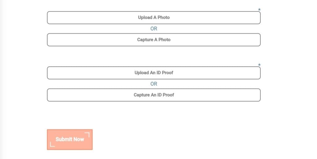
Task: Click the "Upload An ID Proof" label text
Action: point(154,73)
